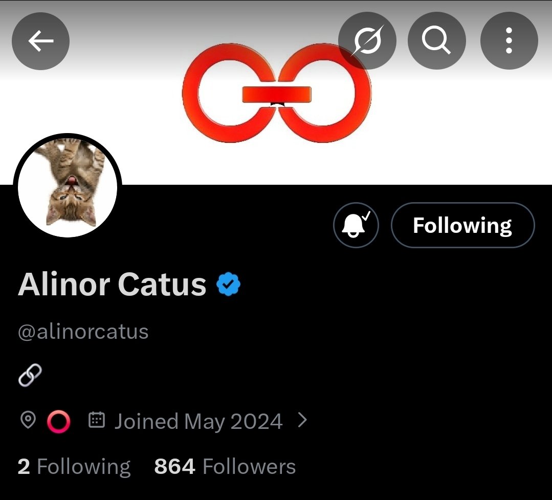This screenshot has width=552, height=500.
Task: Open Joined May 2024 details
Action: 198,422
